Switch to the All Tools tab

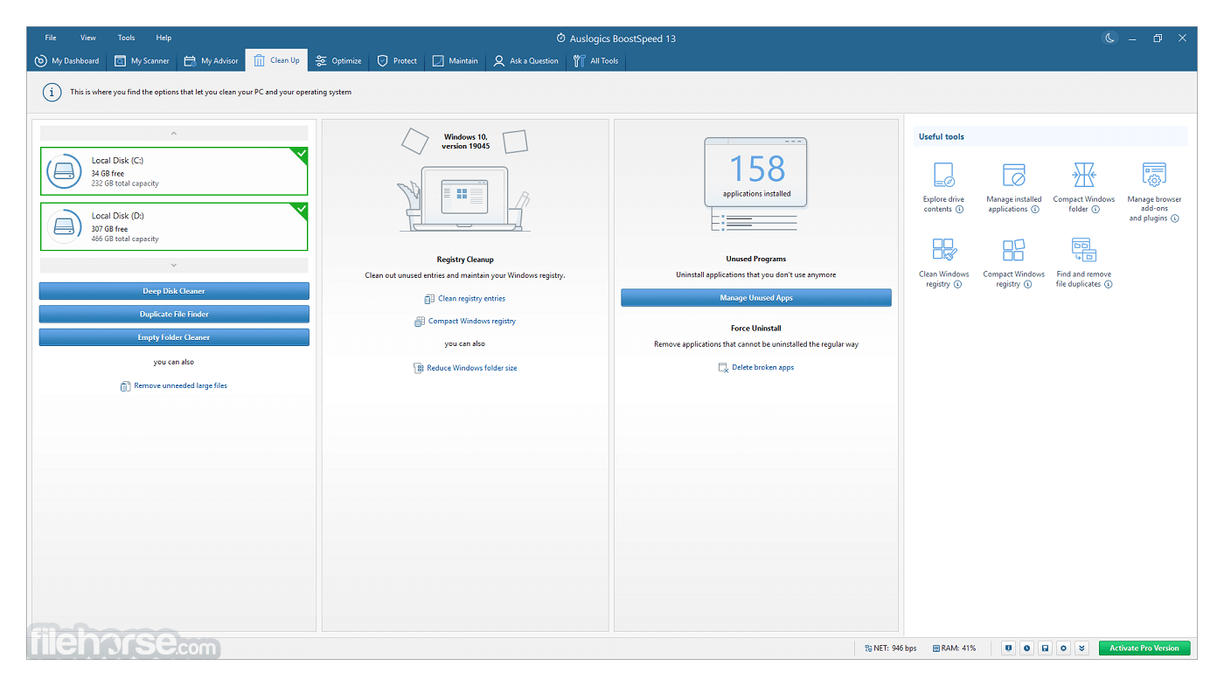(595, 61)
